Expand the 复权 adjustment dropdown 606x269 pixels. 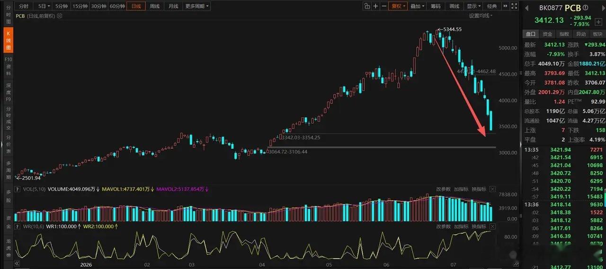[x=397, y=6]
